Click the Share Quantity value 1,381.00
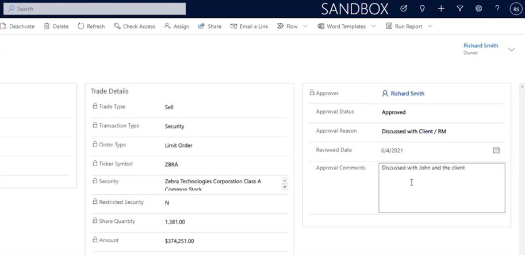This screenshot has width=525, height=255. 175,222
